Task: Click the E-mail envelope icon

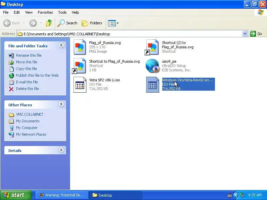Action: tap(11, 82)
